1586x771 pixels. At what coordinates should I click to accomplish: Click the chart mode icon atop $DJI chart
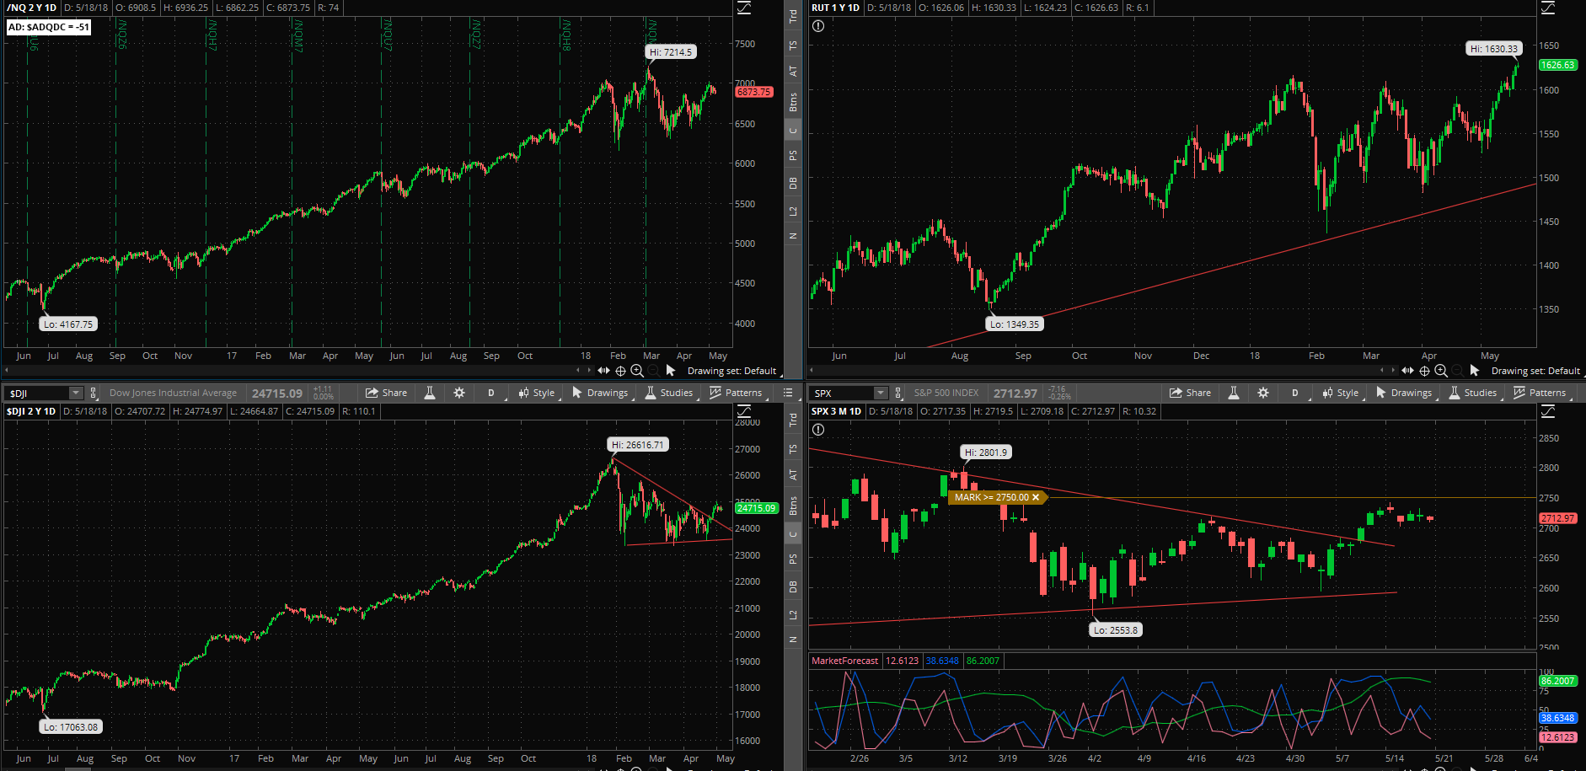744,411
